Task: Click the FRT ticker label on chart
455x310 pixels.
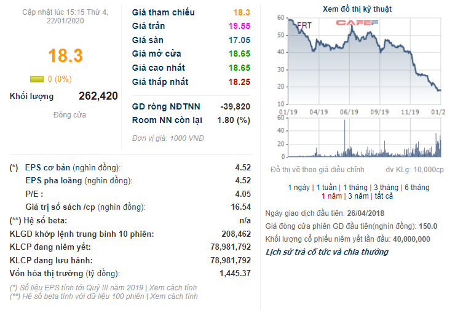Action: pyautogui.click(x=304, y=26)
